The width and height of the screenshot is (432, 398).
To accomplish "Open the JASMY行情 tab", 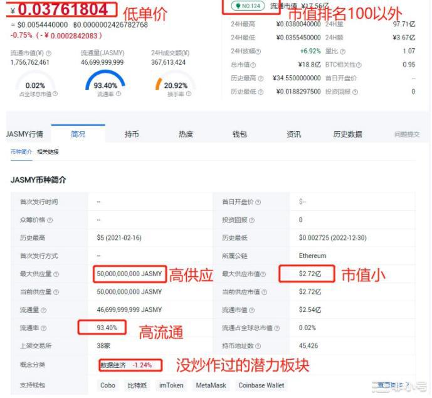I will (x=25, y=134).
